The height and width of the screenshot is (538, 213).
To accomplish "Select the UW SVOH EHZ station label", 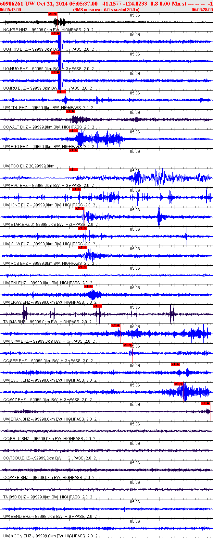I will coord(50,380).
